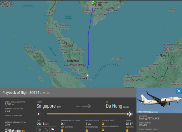Open the altitude and speed graph icon

tap(53, 129)
